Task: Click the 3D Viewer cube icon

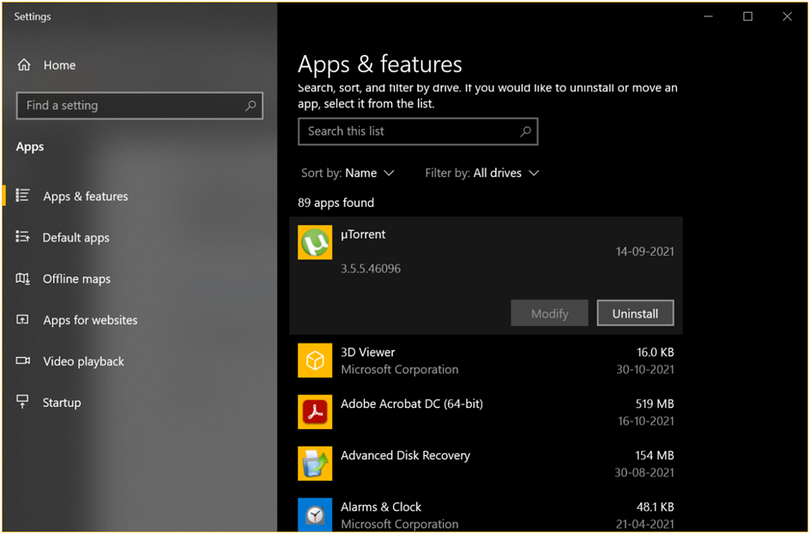Action: (315, 361)
